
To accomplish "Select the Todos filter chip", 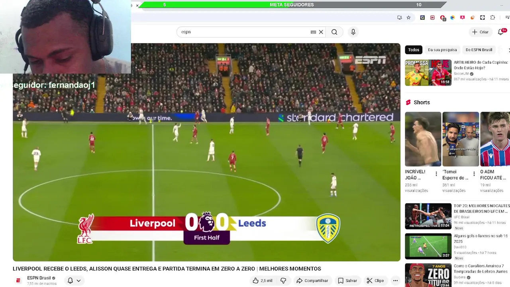I will pyautogui.click(x=414, y=50).
